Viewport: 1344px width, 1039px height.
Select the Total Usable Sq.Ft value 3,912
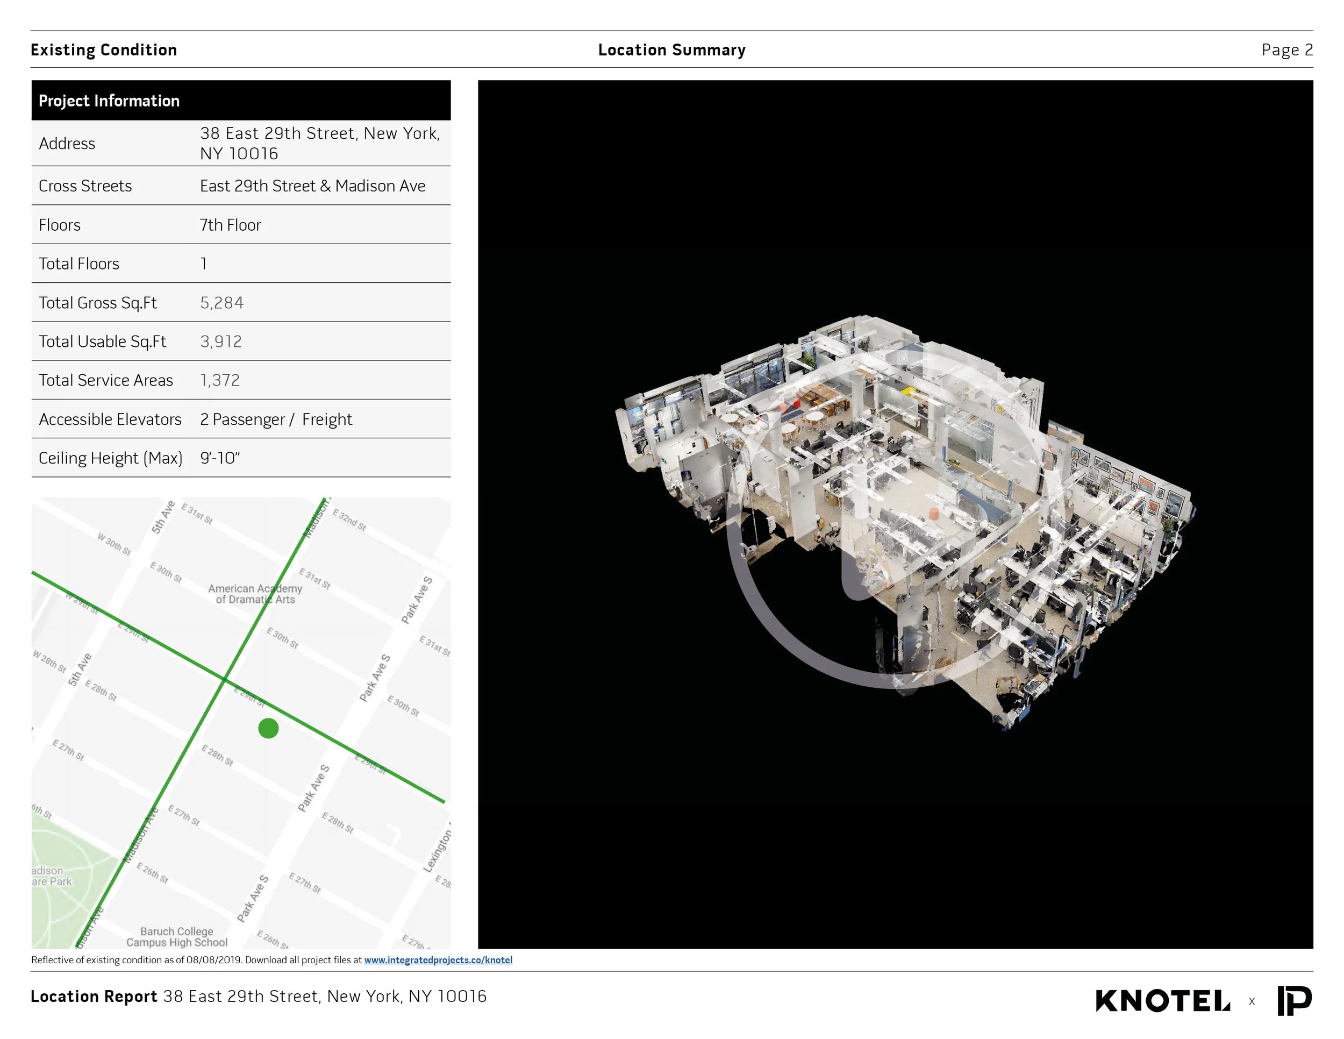221,341
